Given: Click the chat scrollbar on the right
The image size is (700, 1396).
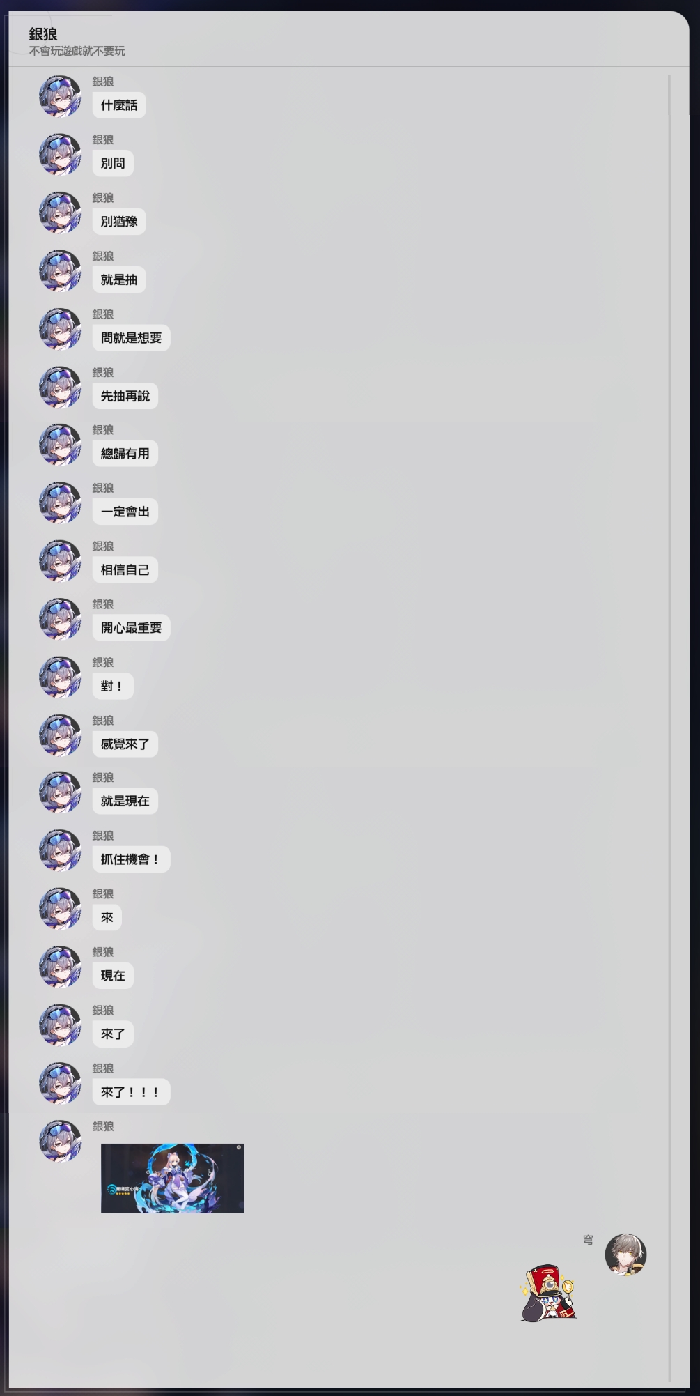Looking at the screenshot, I should coord(669,728).
